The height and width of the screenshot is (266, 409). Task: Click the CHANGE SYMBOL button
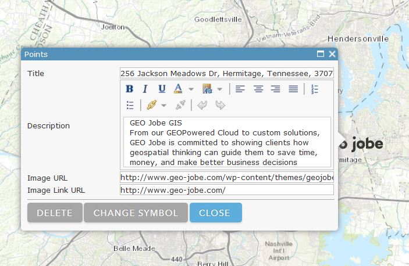point(136,213)
